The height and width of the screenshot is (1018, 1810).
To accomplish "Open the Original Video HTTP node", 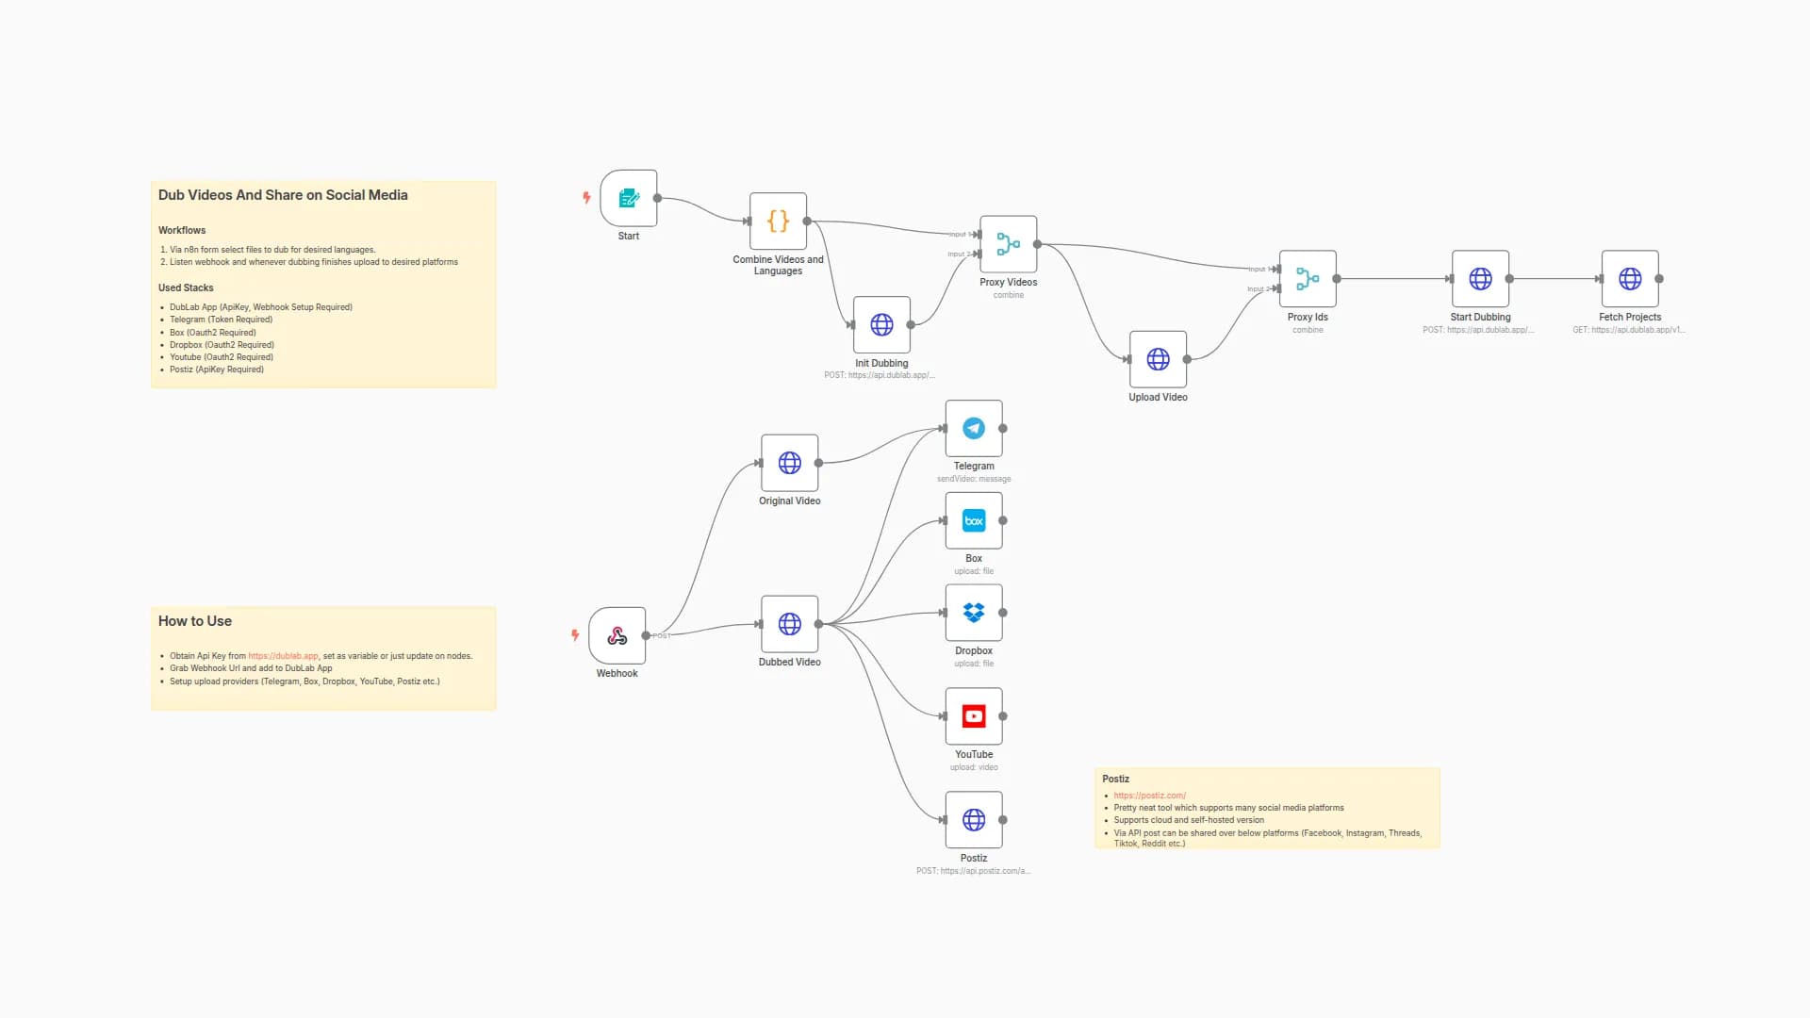I will pyautogui.click(x=790, y=463).
